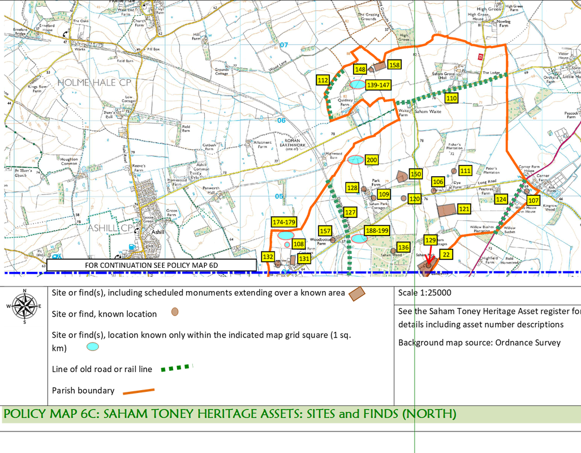Click the brown dot beside label 111
Viewport: 581px width, 453px height.
[454, 171]
